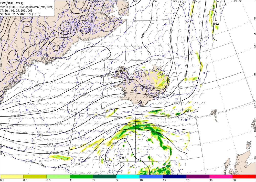Choose the navy 15 mm legend swatch
Image resolution: width=256 pixels, height=182 pixels.
(x=174, y=176)
